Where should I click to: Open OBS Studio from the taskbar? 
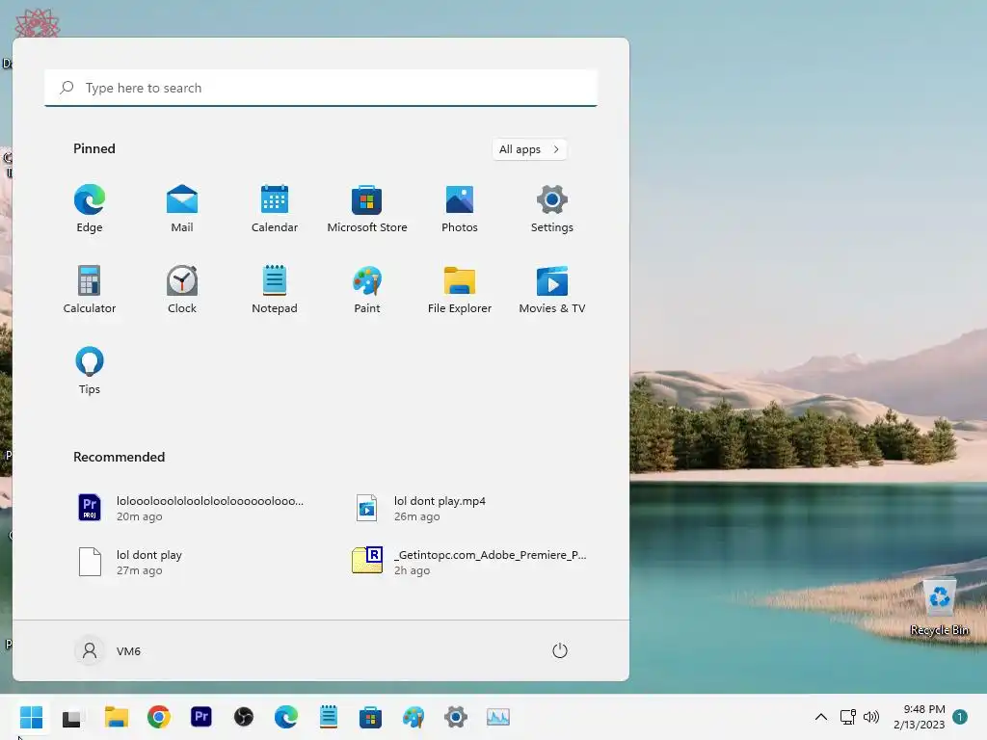point(244,717)
